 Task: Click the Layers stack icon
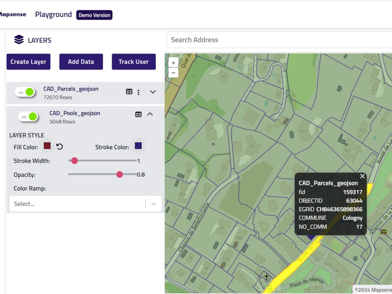click(x=19, y=40)
